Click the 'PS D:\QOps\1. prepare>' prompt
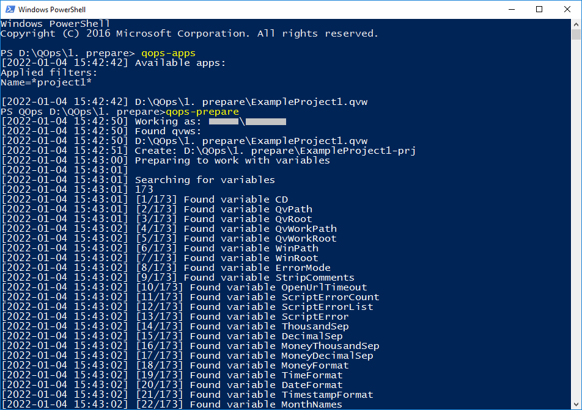Image resolution: width=582 pixels, height=410 pixels. (67, 53)
